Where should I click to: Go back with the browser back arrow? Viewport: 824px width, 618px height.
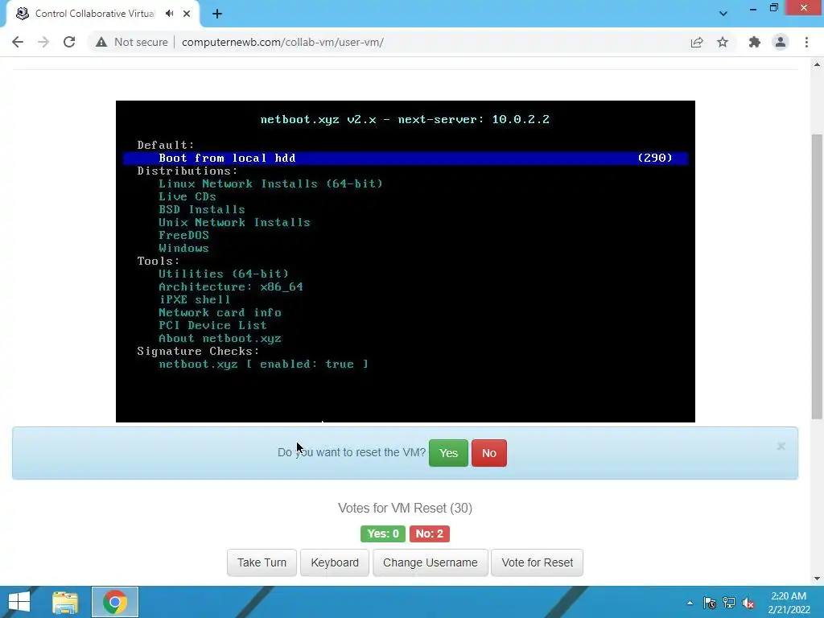(18, 42)
